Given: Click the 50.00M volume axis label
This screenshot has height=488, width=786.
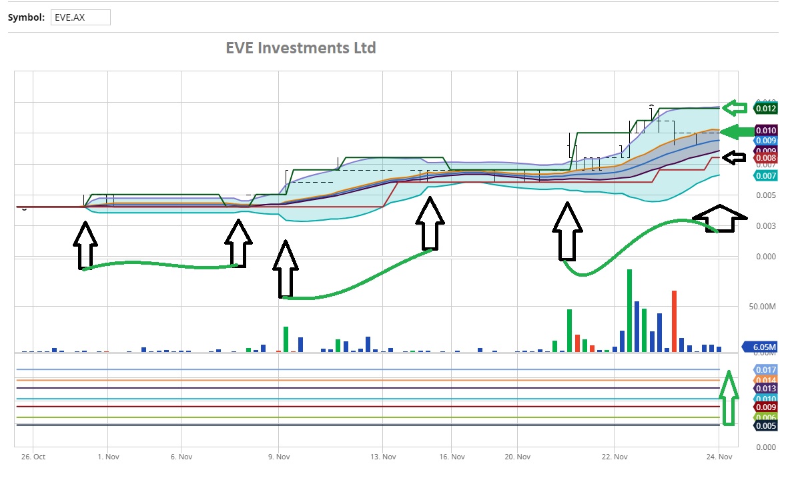Looking at the screenshot, I should (762, 306).
